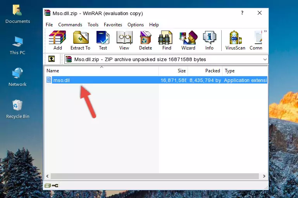298x198 pixels.
Task: Open the Documents desktop icon
Action: coord(18,14)
